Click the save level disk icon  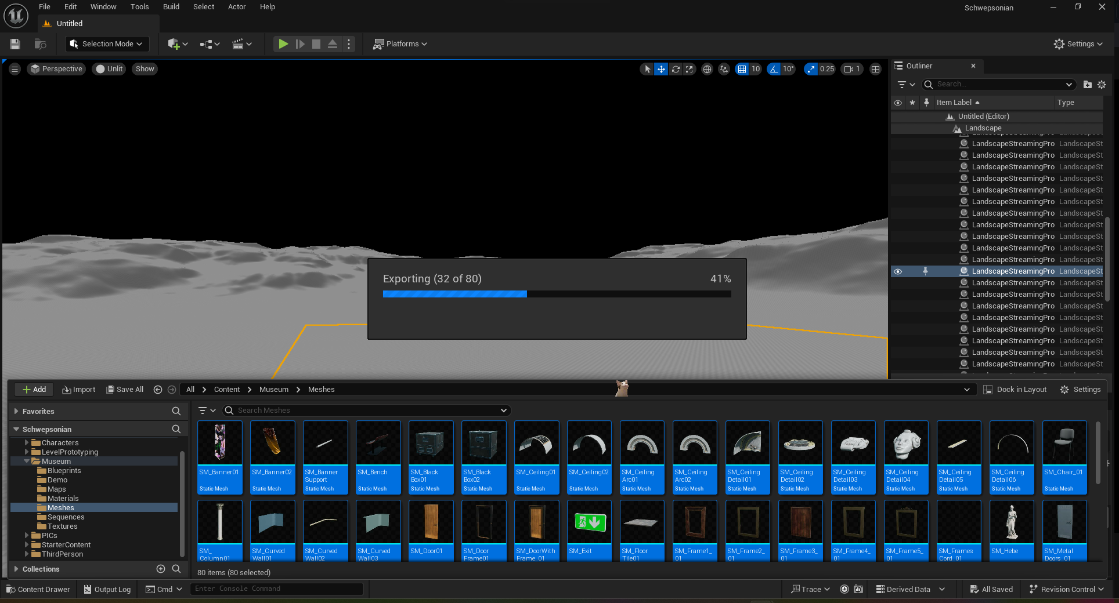[16, 44]
